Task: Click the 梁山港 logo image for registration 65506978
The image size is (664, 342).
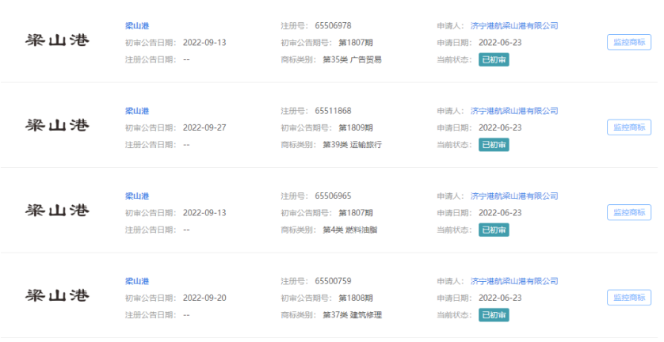Action: (x=58, y=40)
